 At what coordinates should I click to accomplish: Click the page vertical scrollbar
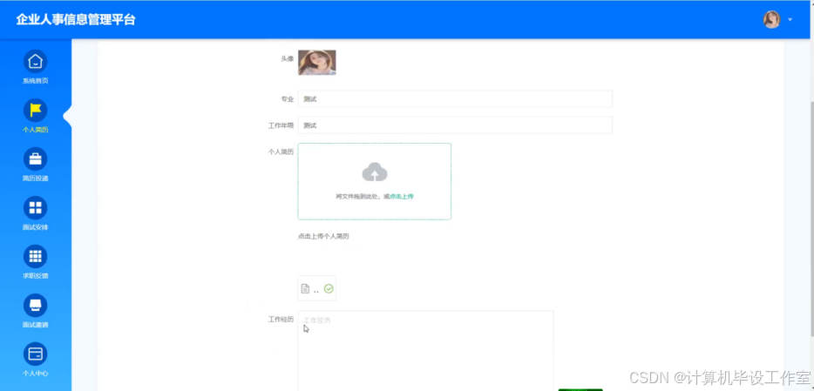tap(811, 218)
